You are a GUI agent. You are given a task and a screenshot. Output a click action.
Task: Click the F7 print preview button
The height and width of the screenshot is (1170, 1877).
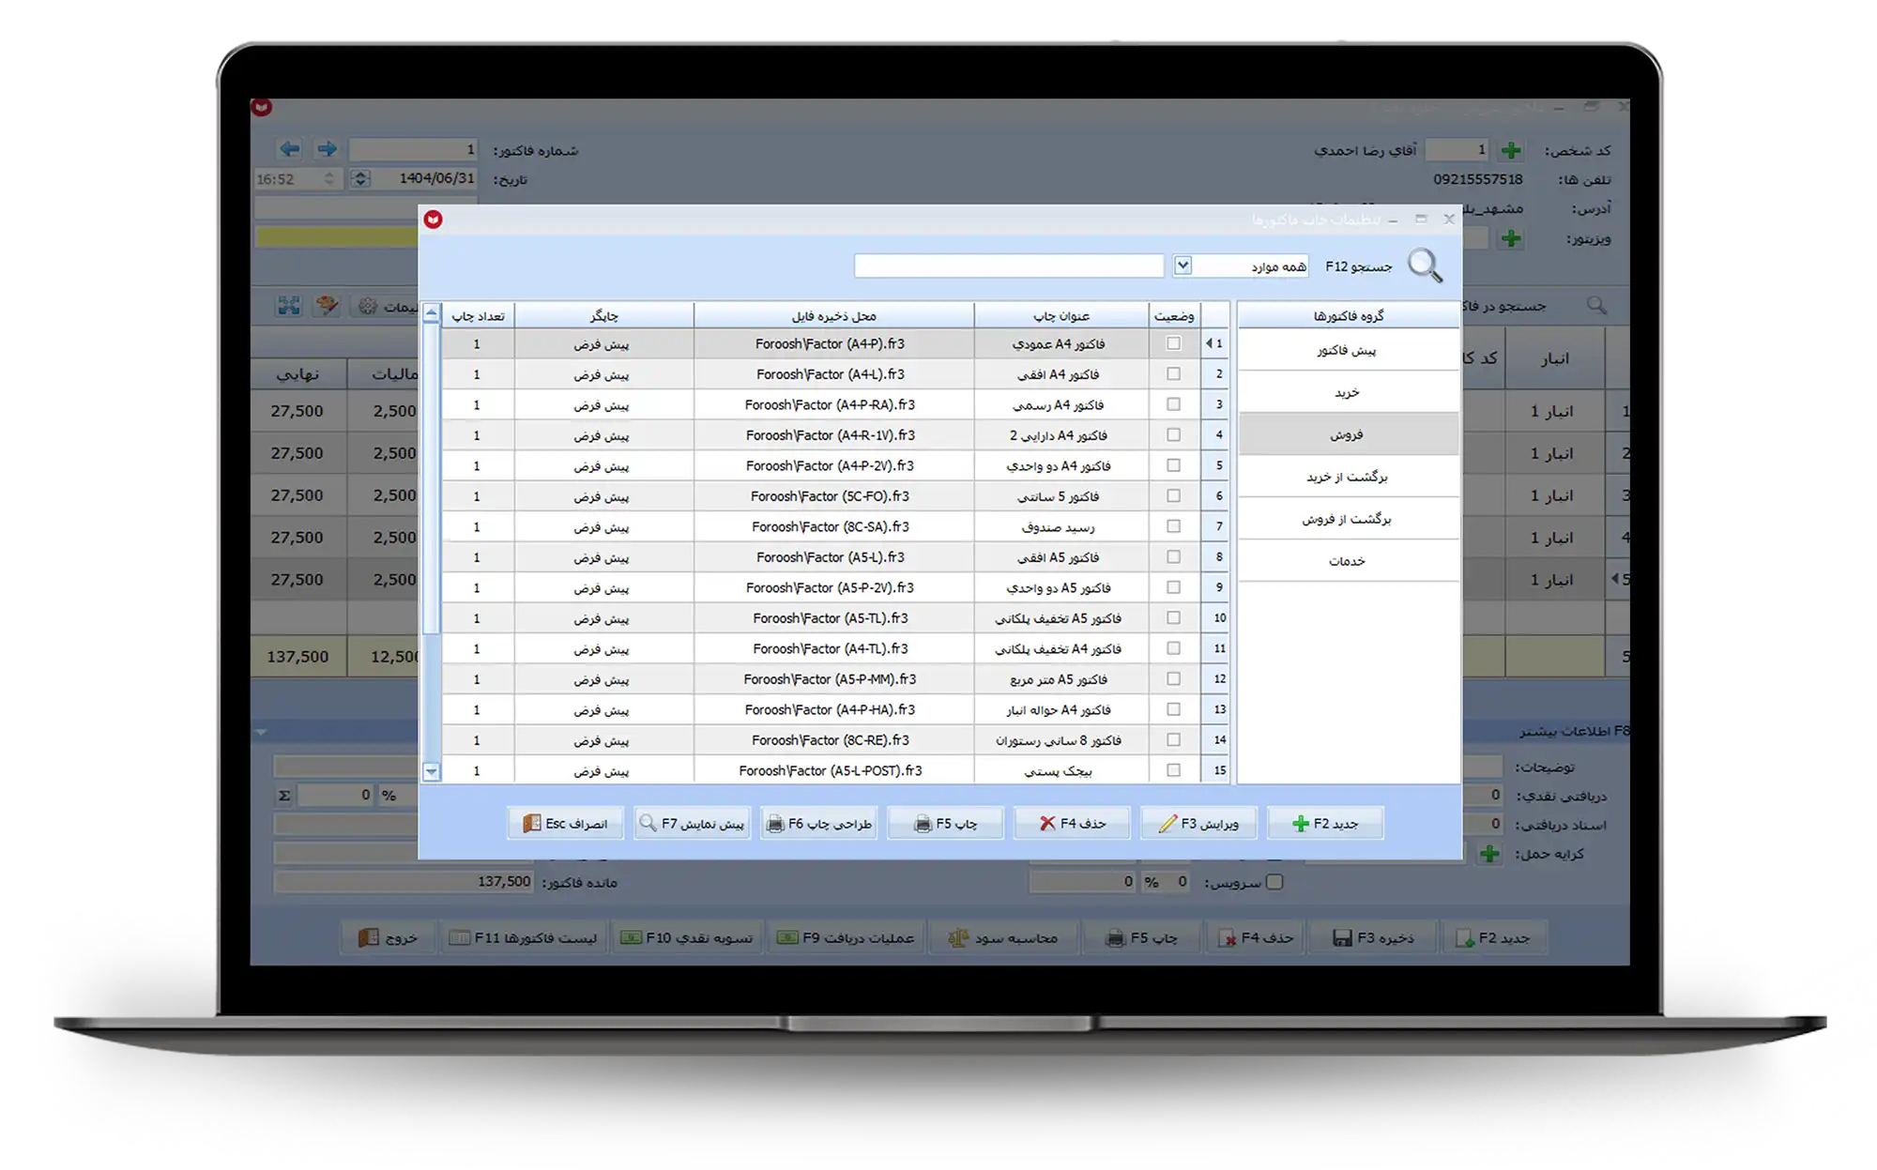coord(693,824)
